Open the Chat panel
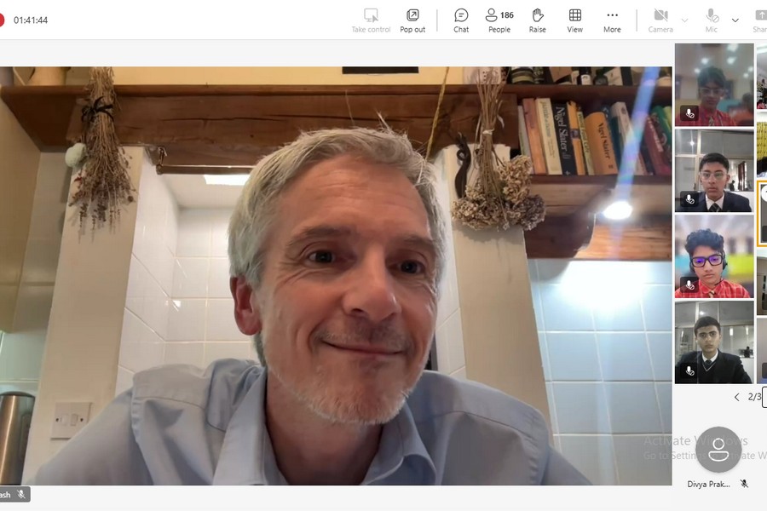This screenshot has height=511, width=767. click(461, 20)
